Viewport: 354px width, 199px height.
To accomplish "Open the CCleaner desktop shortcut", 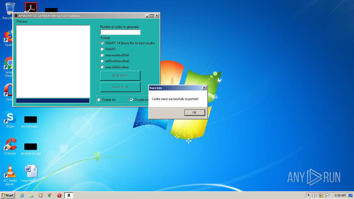I will pos(10,146).
